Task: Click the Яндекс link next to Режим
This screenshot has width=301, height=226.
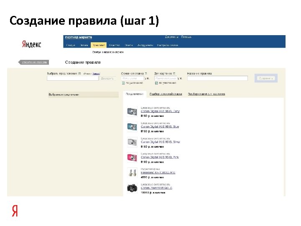Action: coord(97,74)
